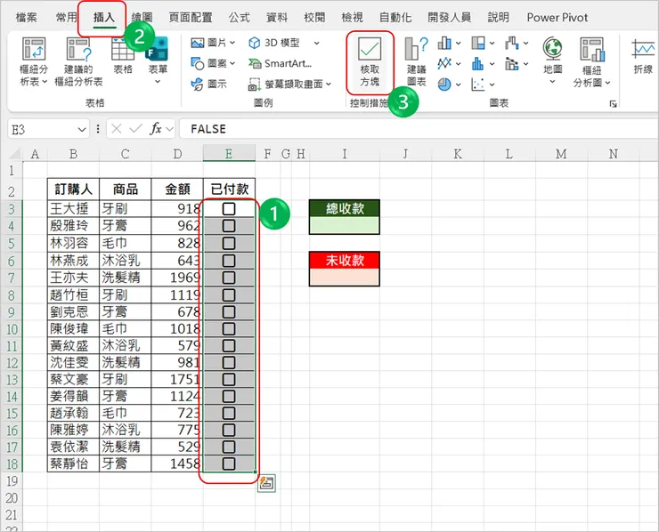Image resolution: width=659 pixels, height=532 pixels.
Task: Expand the 3D Models dropdown arrow
Action: click(x=316, y=43)
